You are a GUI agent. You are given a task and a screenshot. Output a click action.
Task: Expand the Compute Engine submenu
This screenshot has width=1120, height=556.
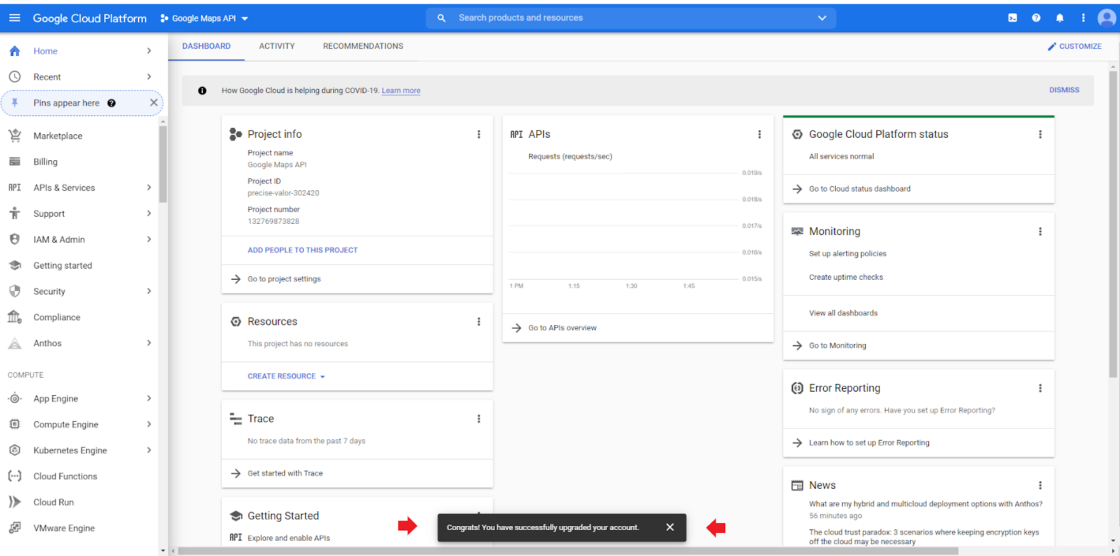pyautogui.click(x=148, y=425)
